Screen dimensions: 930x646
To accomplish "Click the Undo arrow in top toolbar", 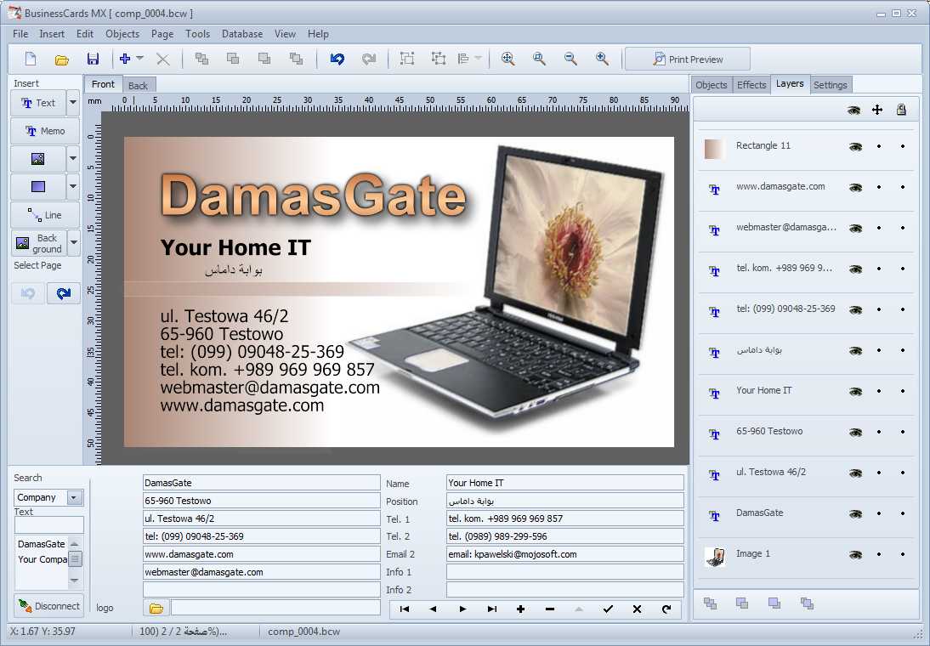I will (337, 59).
